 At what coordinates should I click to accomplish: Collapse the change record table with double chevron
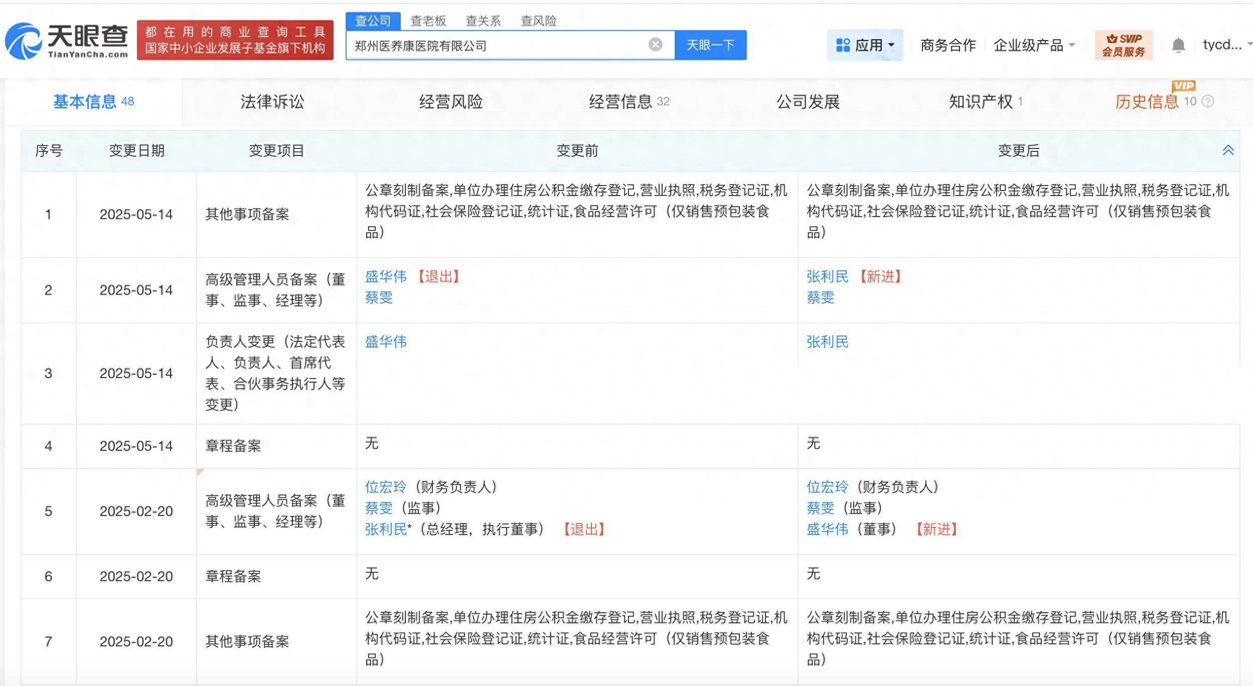pos(1228,150)
